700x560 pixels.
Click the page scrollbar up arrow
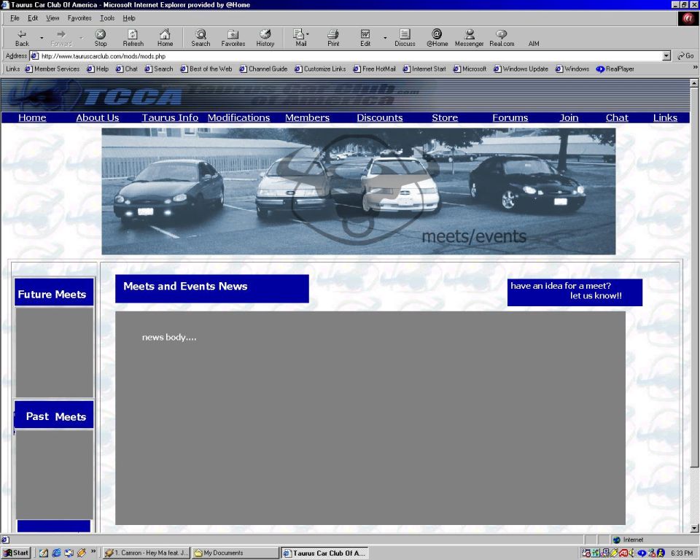pyautogui.click(x=694, y=83)
